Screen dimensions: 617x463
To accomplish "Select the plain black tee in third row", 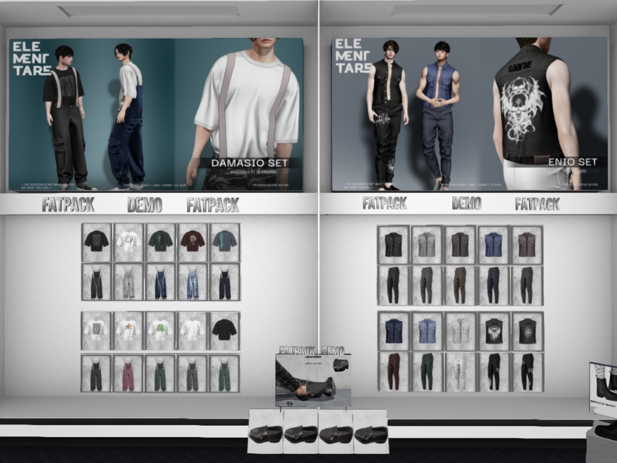I will coord(225,331).
